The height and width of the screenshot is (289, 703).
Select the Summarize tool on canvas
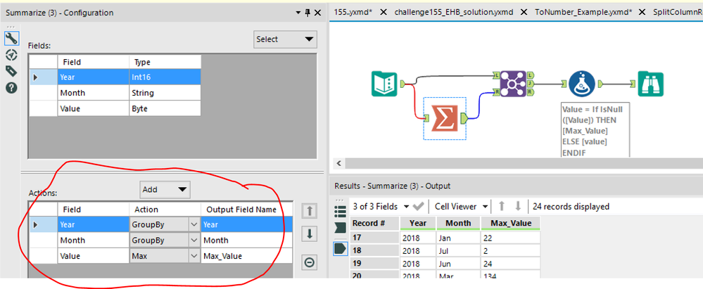[445, 118]
